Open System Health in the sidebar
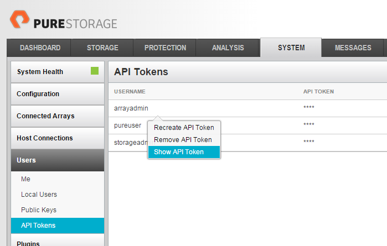The height and width of the screenshot is (246, 387). (58, 72)
